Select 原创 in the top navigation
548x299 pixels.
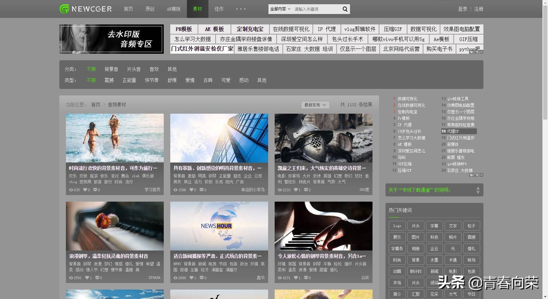149,9
